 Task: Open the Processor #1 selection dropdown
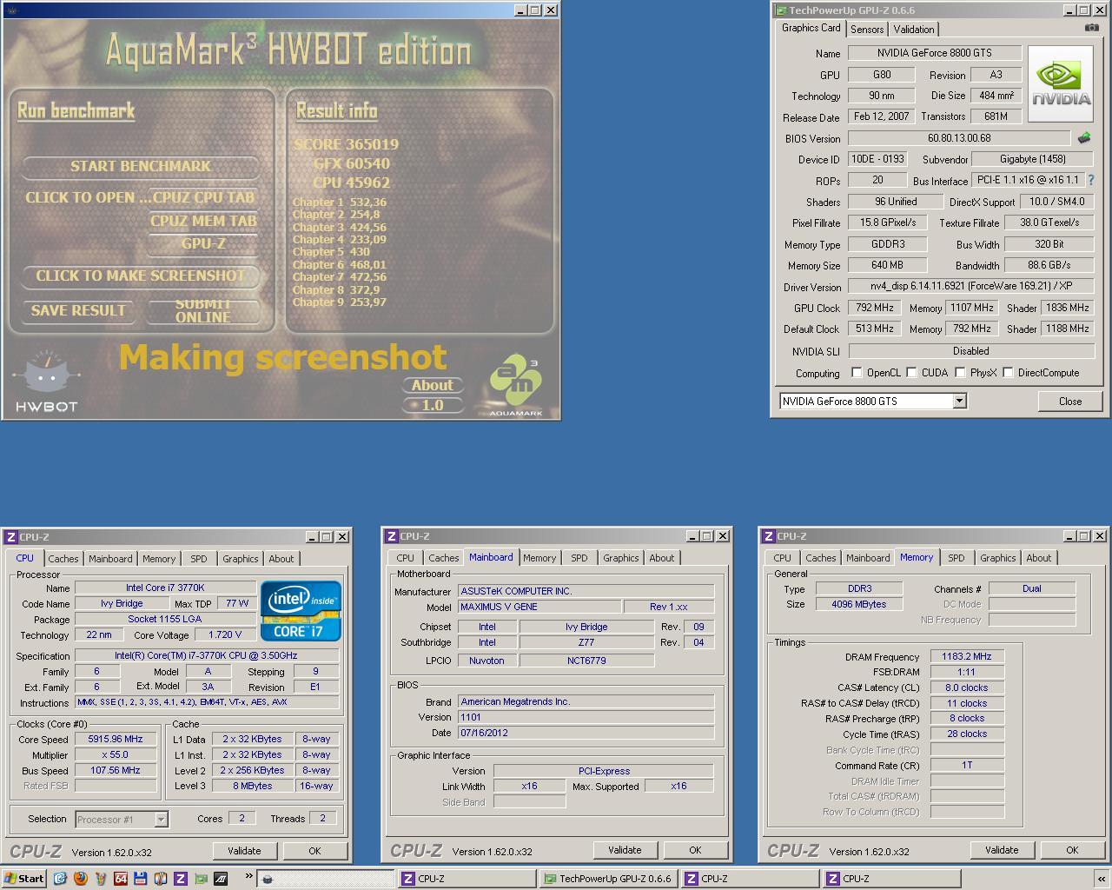pos(161,819)
